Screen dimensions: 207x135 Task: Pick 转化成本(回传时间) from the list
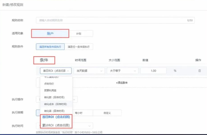point(56,104)
